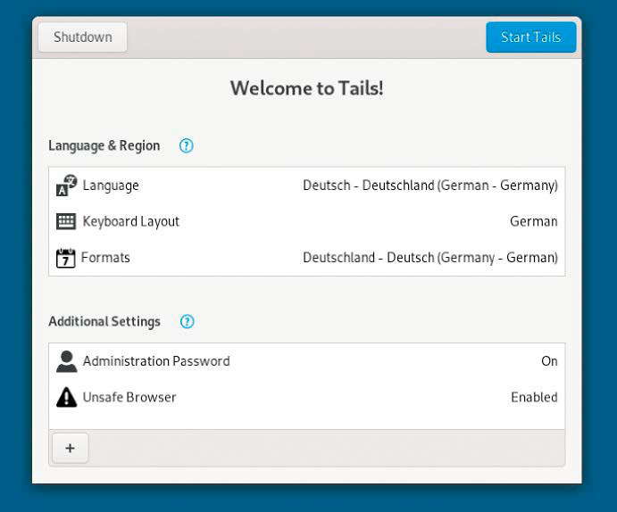The height and width of the screenshot is (512, 617).
Task: Click the Administration Password user icon
Action: [x=66, y=361]
